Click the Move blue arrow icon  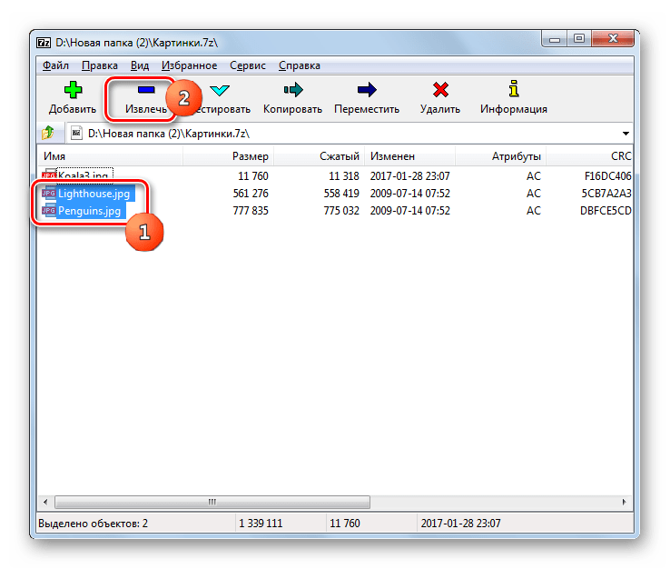[x=366, y=90]
